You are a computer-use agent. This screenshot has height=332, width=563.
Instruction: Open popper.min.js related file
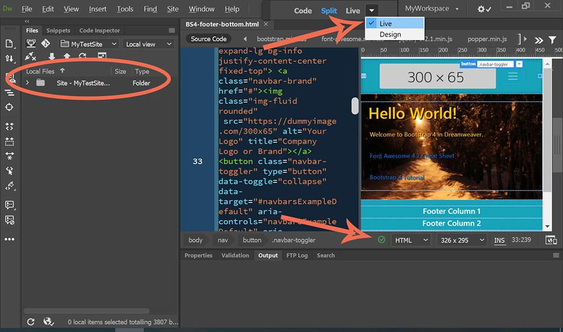click(x=487, y=39)
